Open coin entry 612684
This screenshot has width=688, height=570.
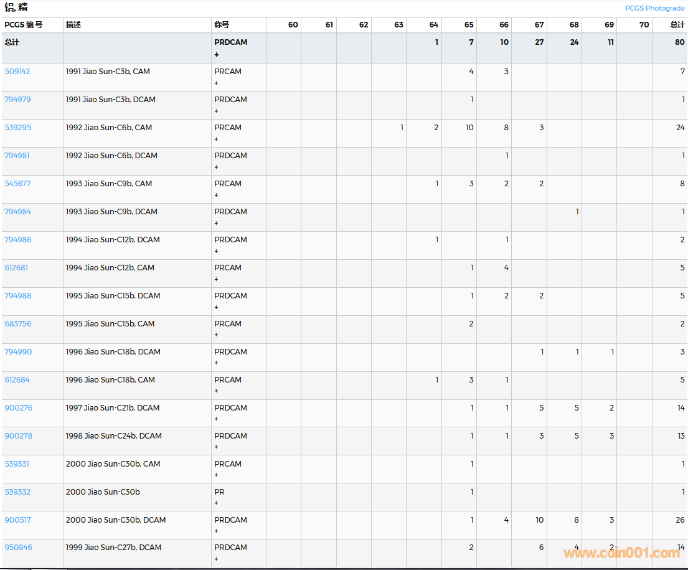point(17,380)
